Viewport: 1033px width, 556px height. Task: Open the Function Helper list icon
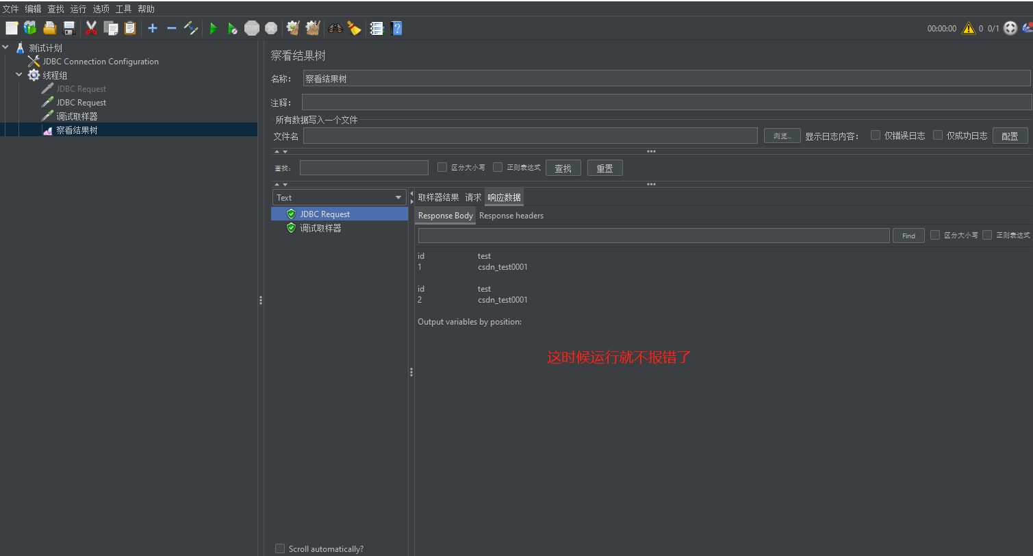point(377,28)
